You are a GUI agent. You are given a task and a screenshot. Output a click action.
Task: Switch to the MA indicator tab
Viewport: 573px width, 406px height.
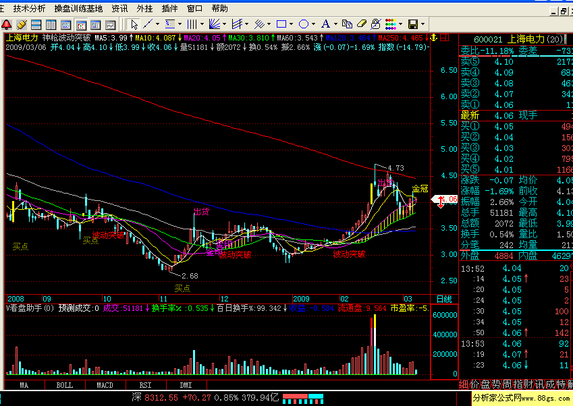(24, 385)
